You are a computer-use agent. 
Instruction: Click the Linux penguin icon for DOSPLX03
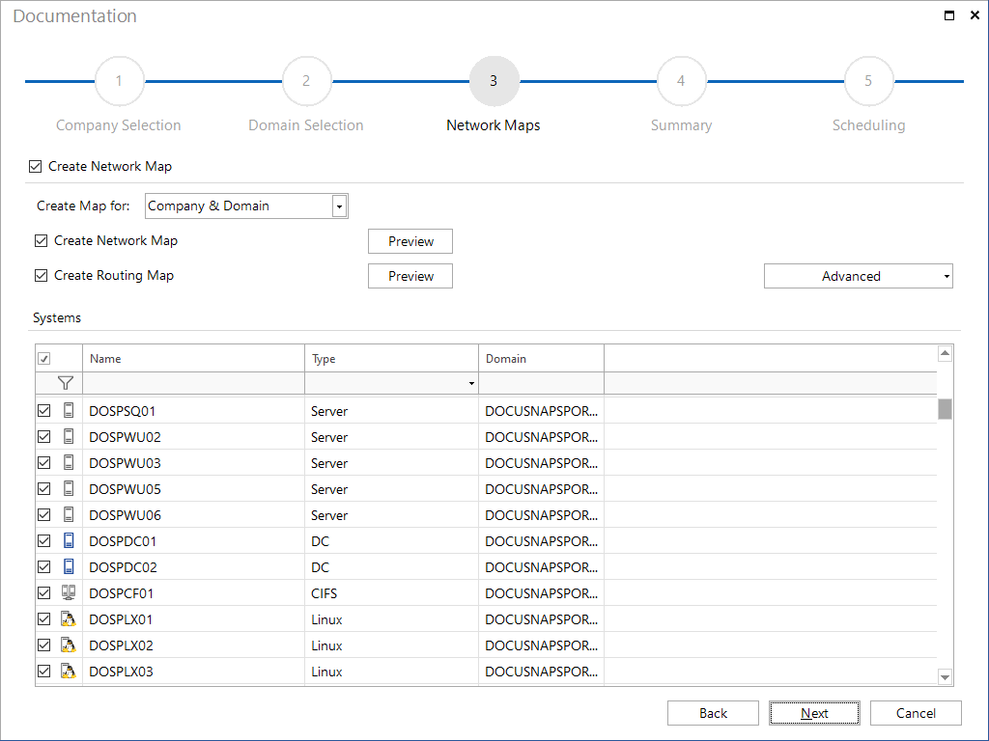coord(69,672)
